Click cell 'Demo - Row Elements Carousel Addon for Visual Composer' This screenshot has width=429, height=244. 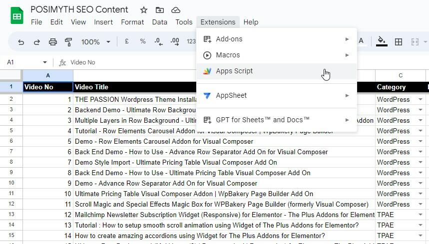click(224, 142)
